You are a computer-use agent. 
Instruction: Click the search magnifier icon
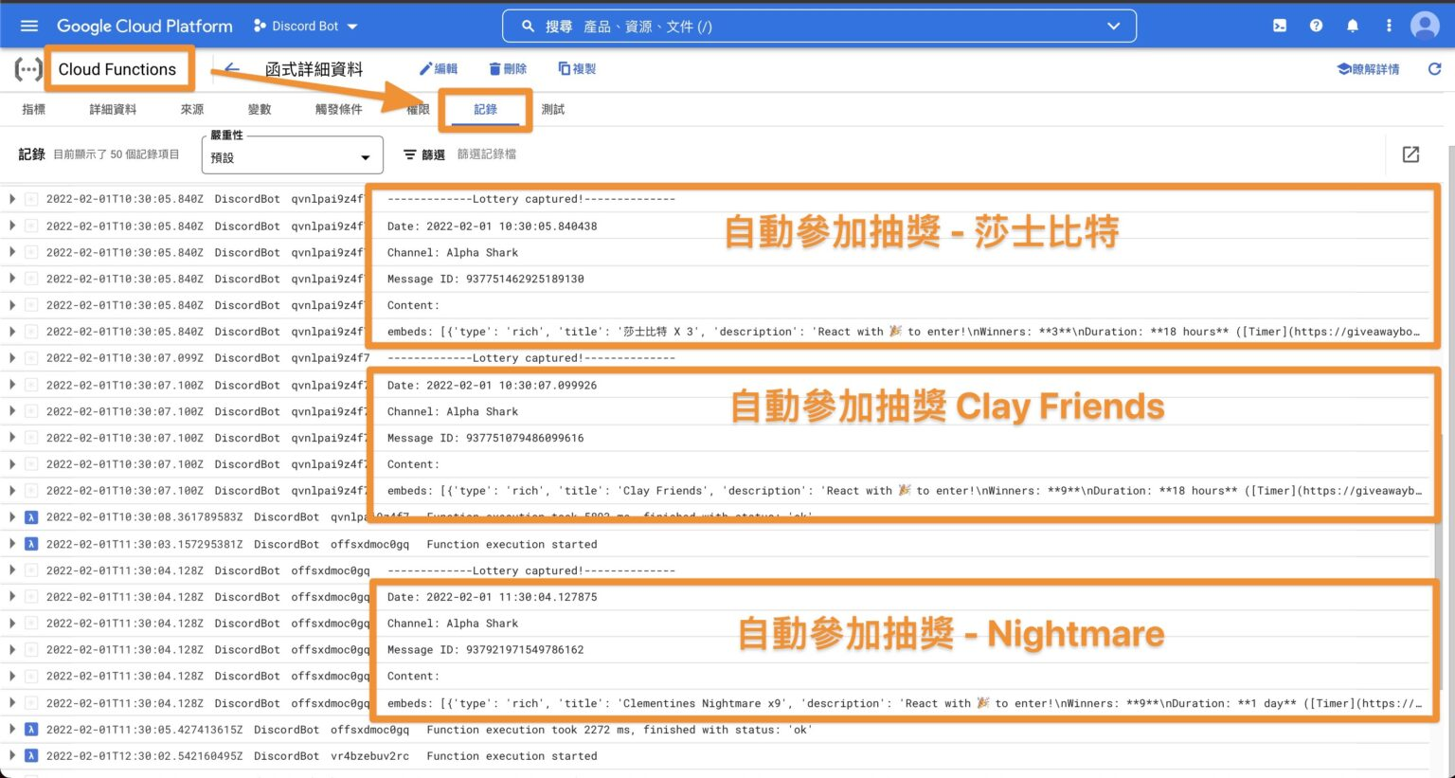528,27
